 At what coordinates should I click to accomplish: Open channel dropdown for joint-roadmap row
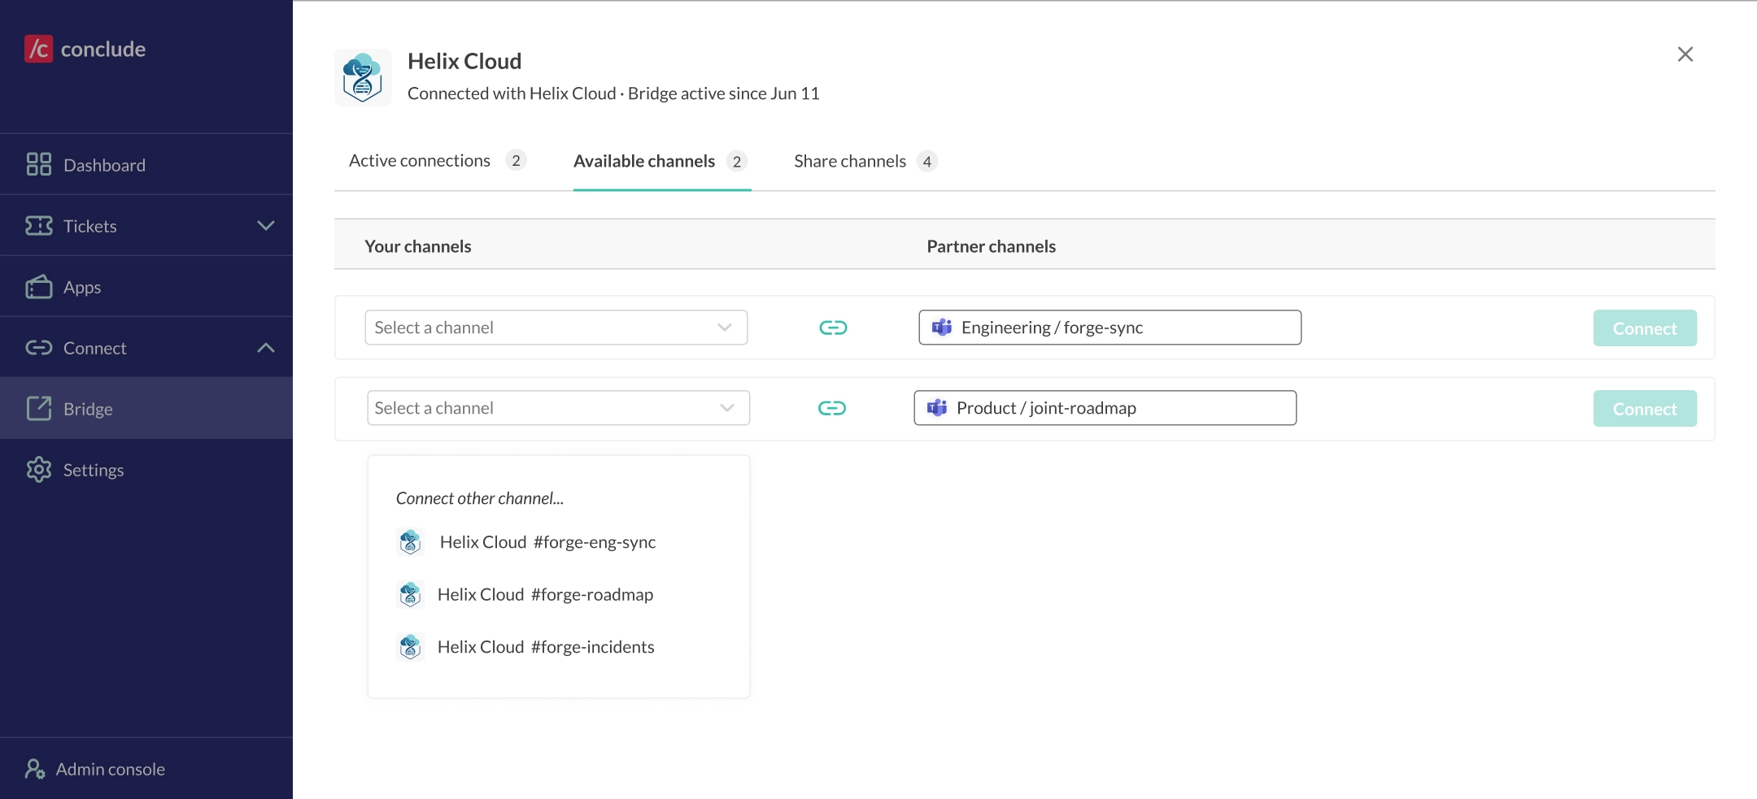point(558,408)
